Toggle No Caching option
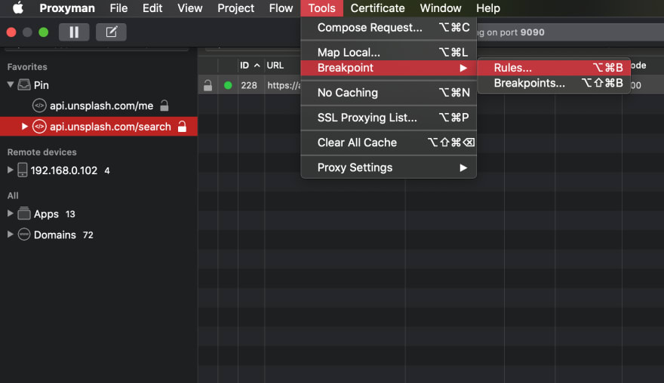Viewport: 664px width, 383px height. 389,93
